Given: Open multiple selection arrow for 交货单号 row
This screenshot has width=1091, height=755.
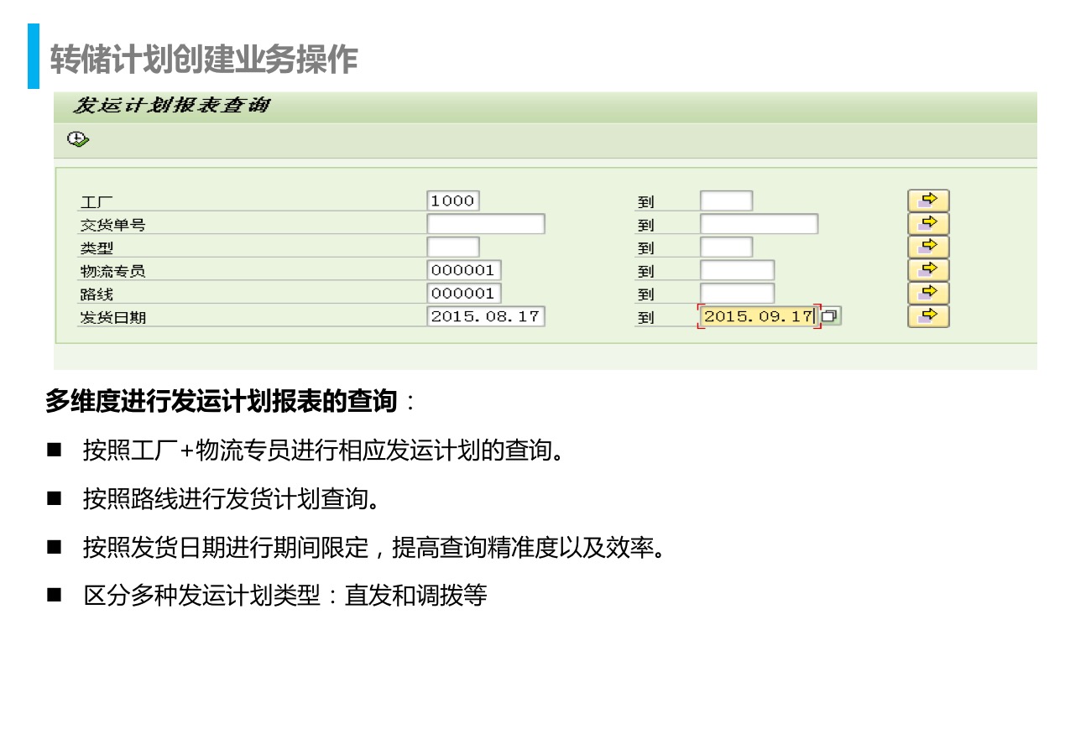Looking at the screenshot, I should pos(927,224).
